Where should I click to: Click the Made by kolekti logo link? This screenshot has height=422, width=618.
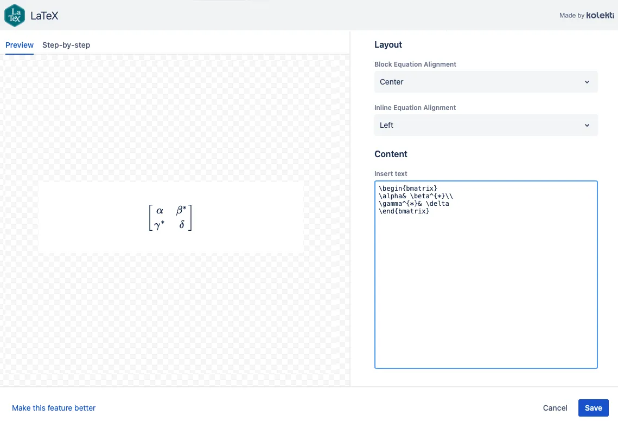click(x=587, y=15)
